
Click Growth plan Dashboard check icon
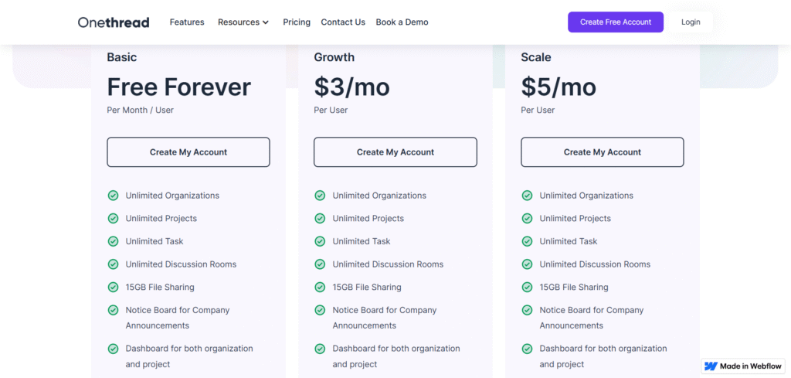pos(320,348)
